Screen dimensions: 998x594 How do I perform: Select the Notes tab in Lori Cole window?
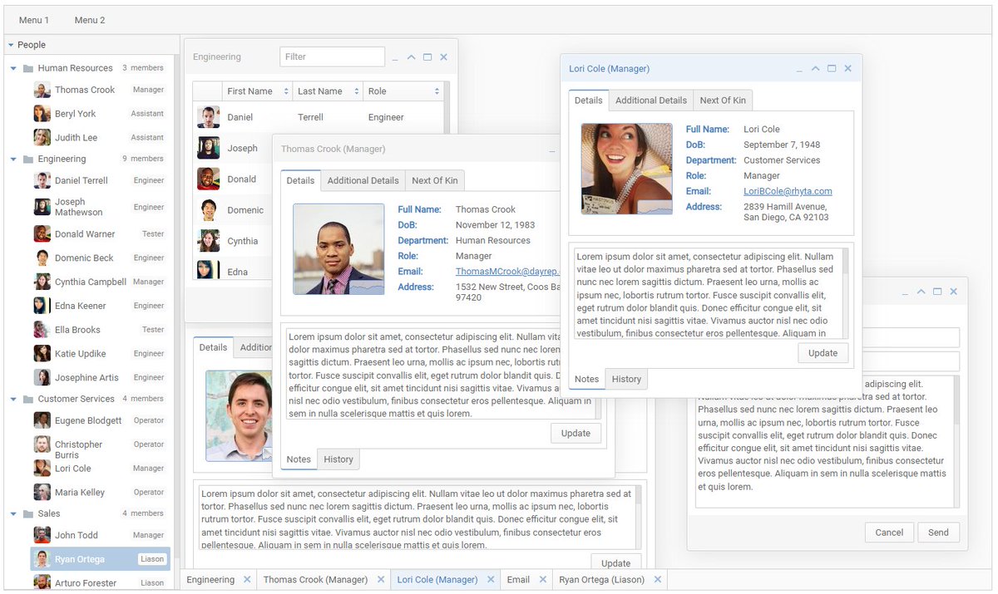586,379
